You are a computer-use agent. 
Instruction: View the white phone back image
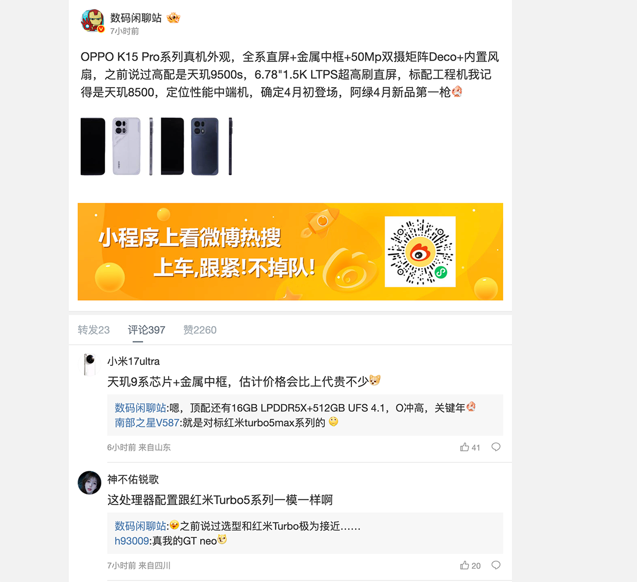127,147
